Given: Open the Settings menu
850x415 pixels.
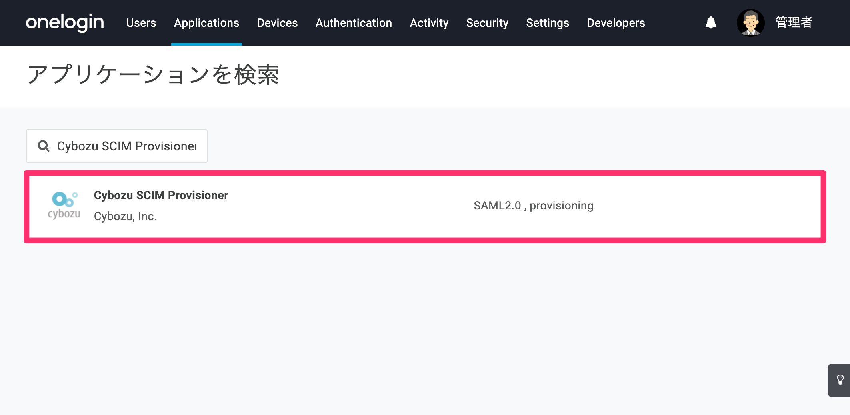Looking at the screenshot, I should pos(548,23).
